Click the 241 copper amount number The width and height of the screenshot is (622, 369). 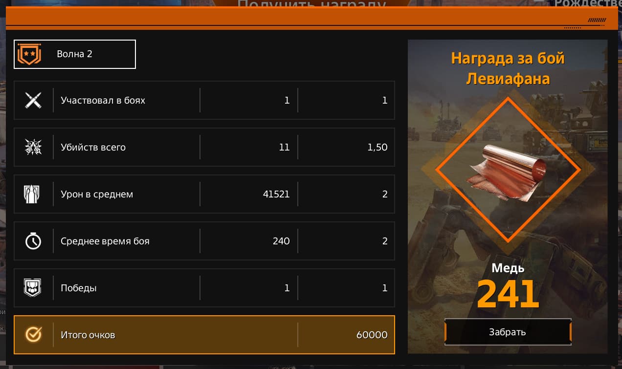[x=508, y=294]
